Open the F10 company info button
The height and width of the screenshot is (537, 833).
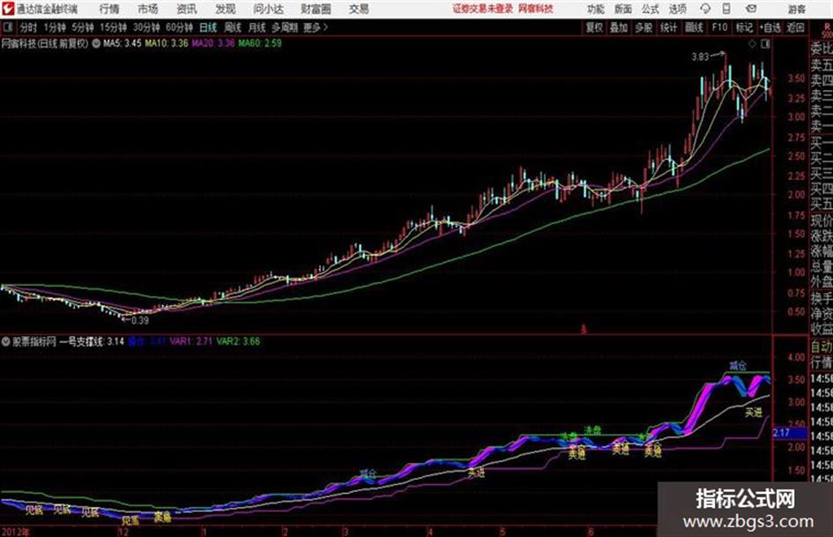tap(719, 27)
